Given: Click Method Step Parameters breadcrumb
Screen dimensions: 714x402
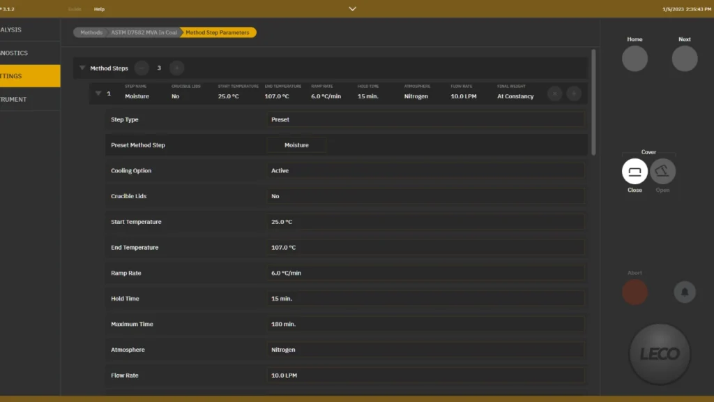Looking at the screenshot, I should point(218,32).
